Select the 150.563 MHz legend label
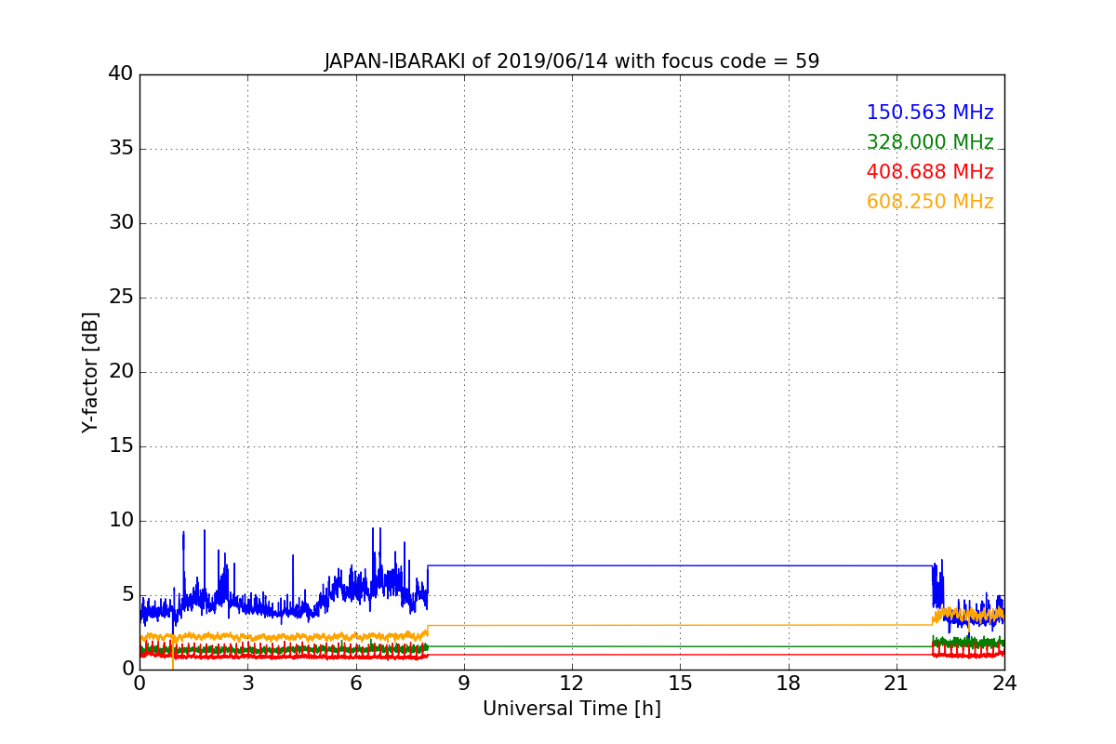 coord(930,113)
